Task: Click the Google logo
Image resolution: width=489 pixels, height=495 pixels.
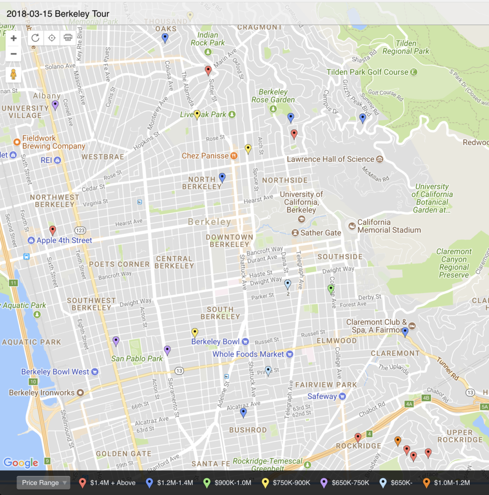Action: click(x=21, y=463)
